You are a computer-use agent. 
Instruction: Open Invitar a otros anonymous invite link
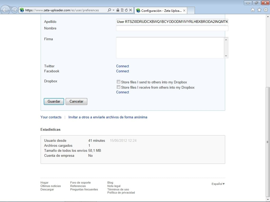tap(108, 117)
